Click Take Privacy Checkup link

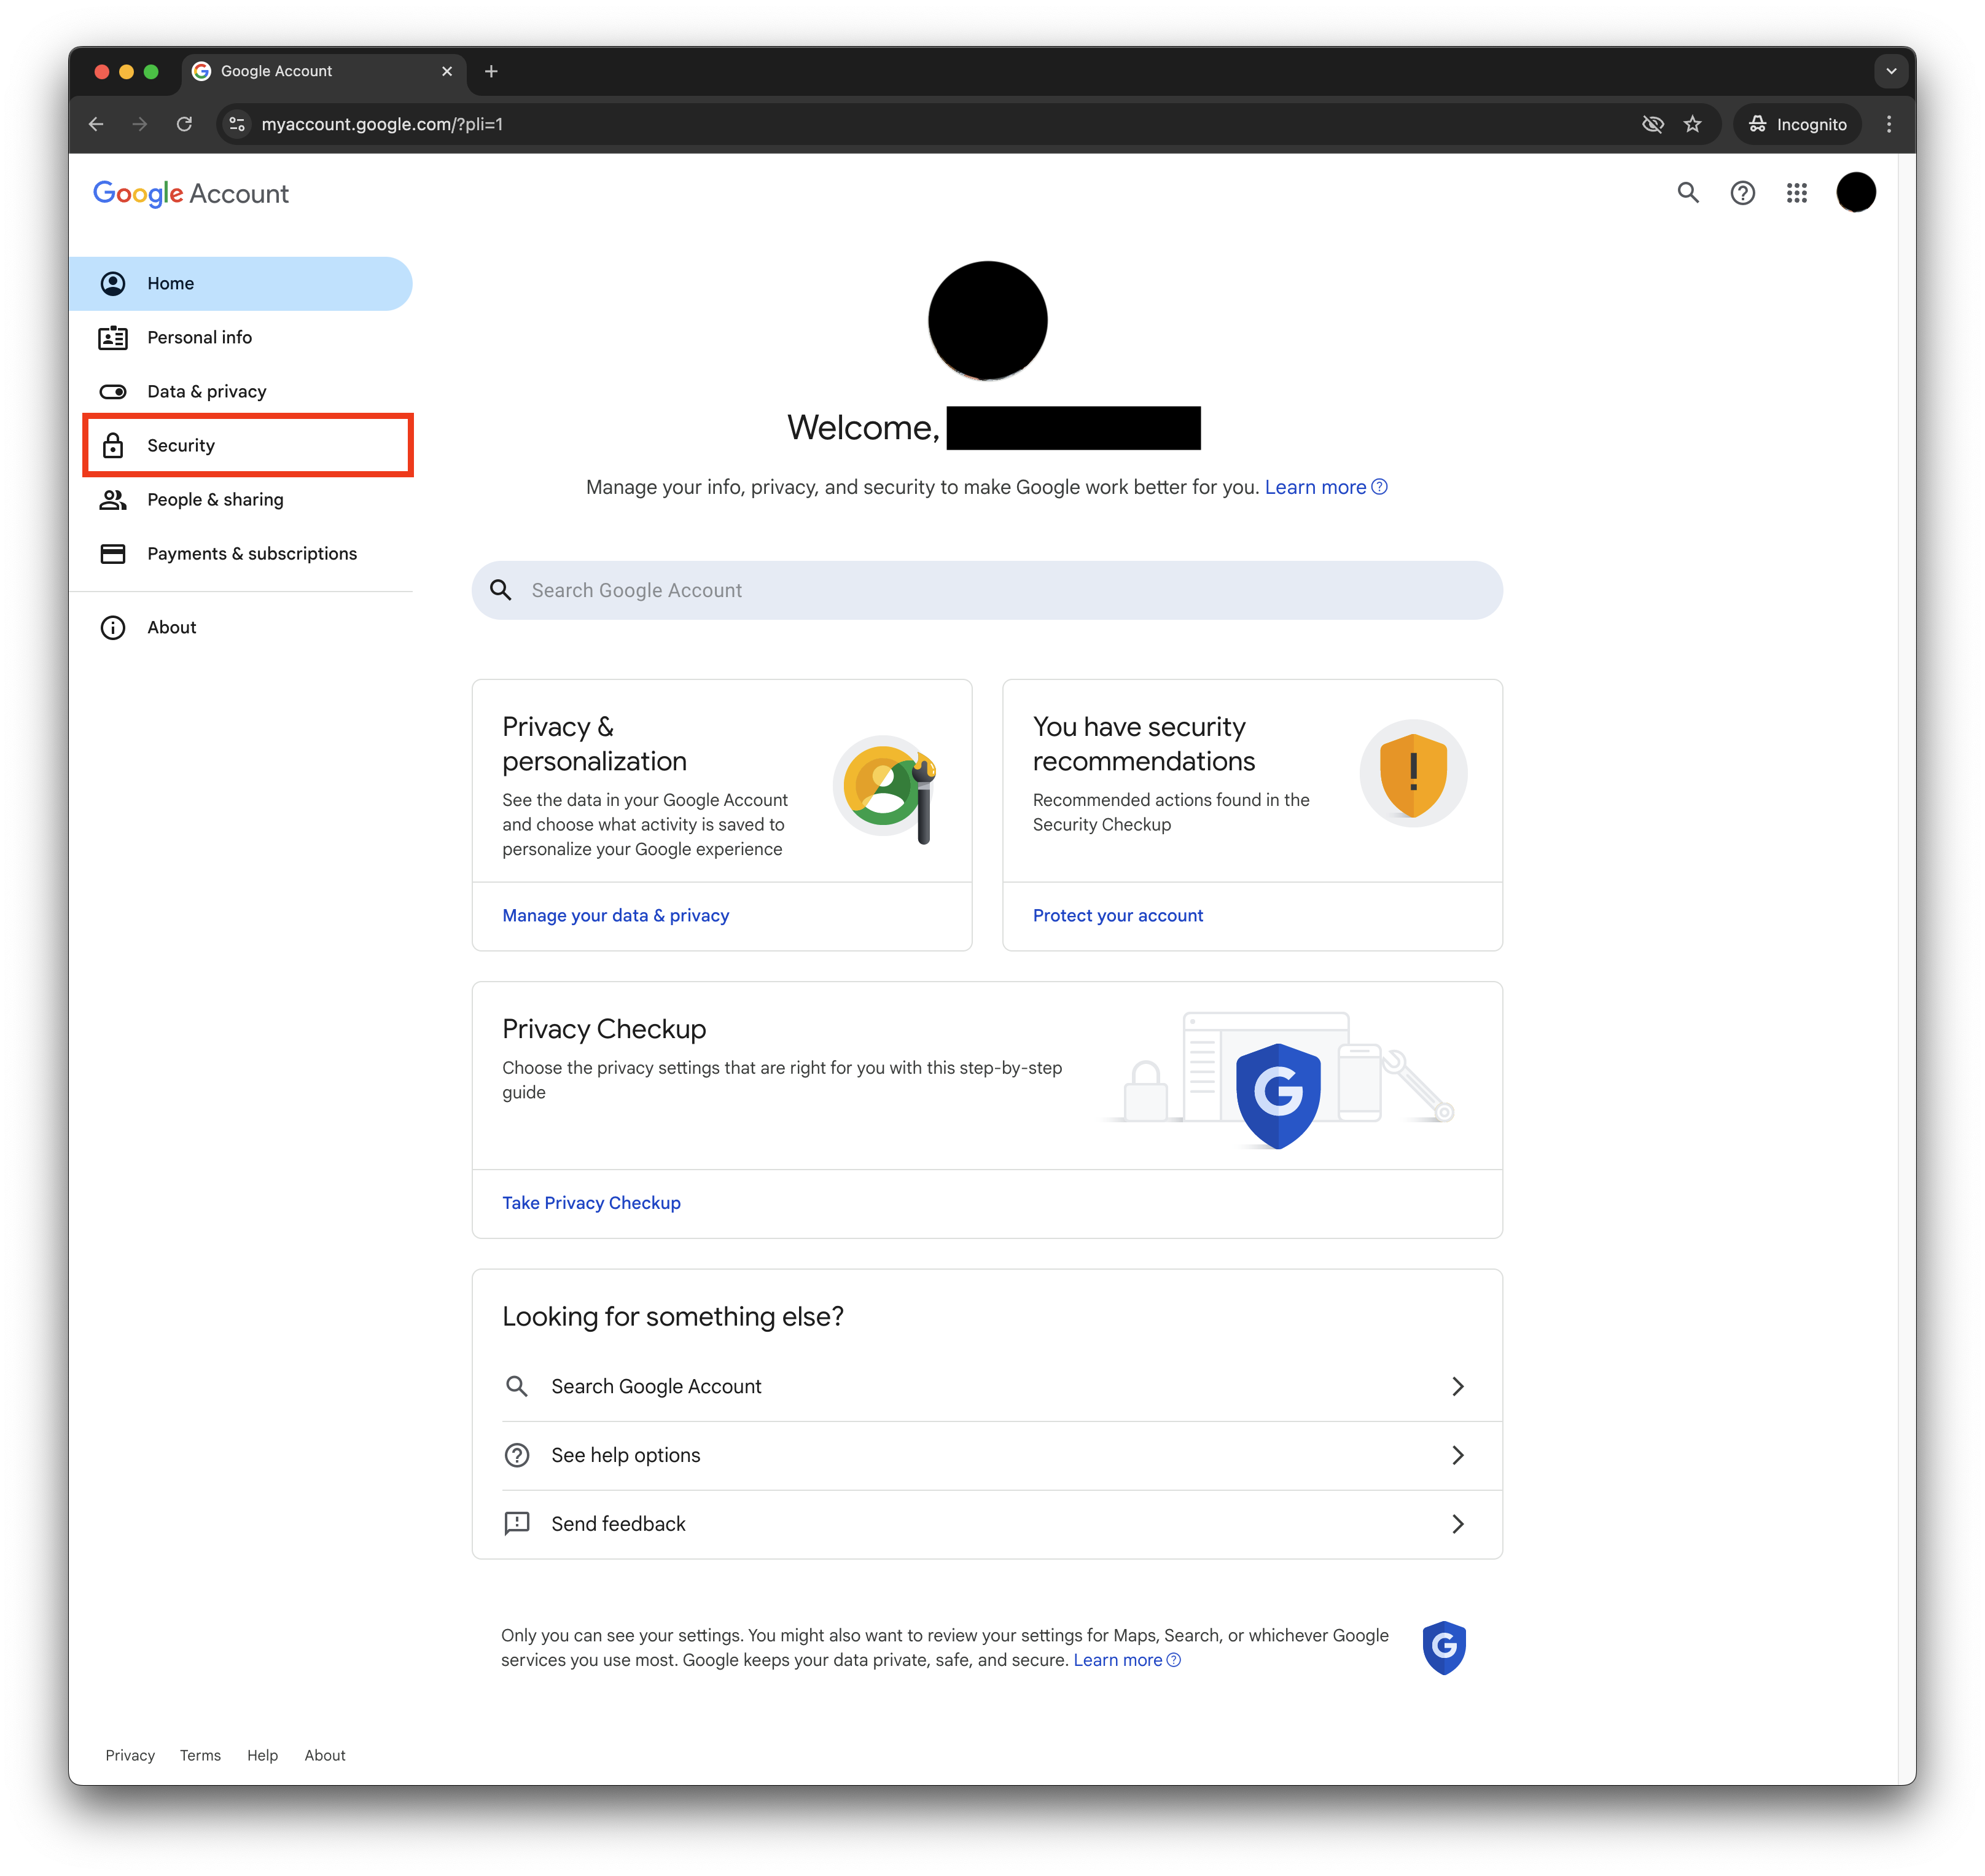(x=591, y=1202)
